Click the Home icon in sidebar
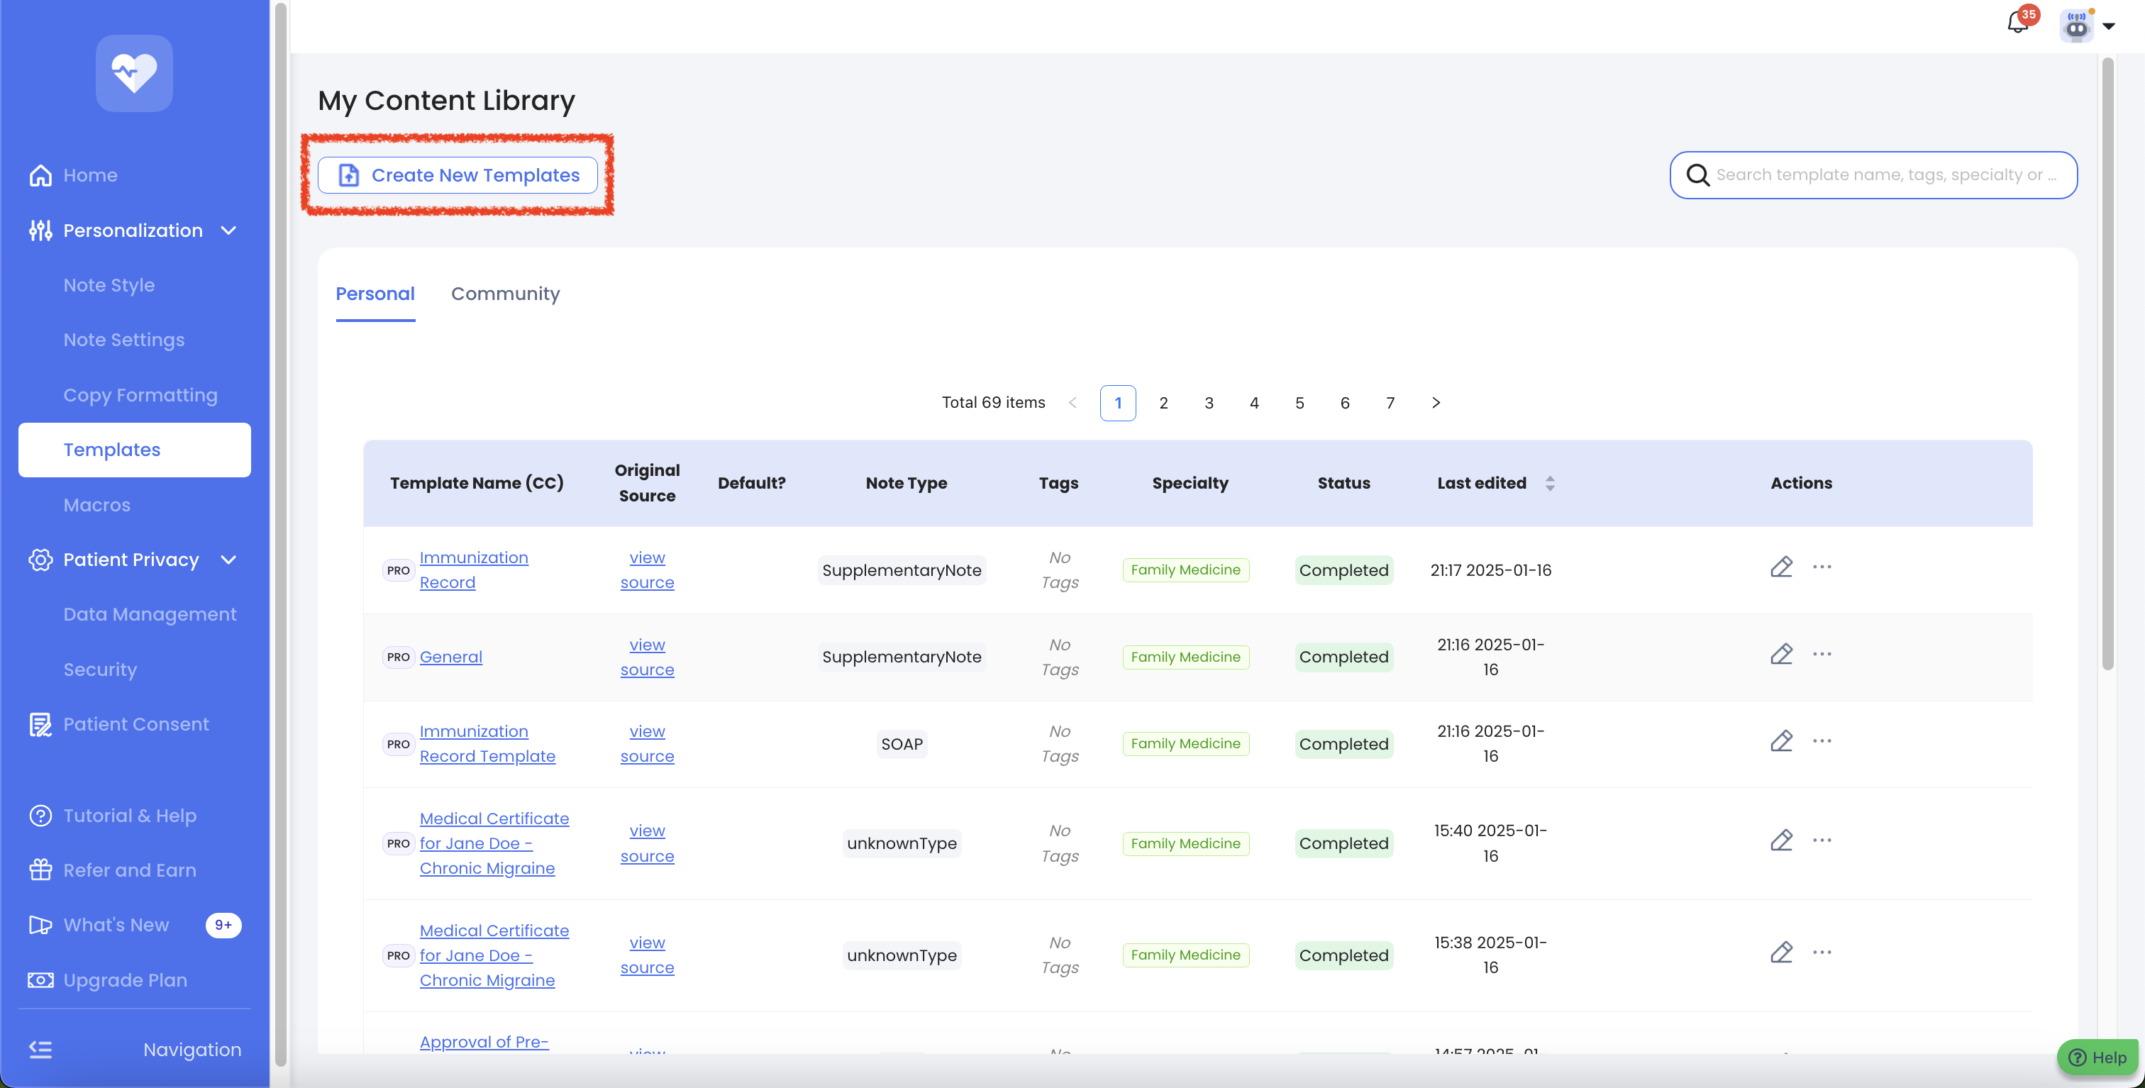2145x1088 pixels. (40, 174)
